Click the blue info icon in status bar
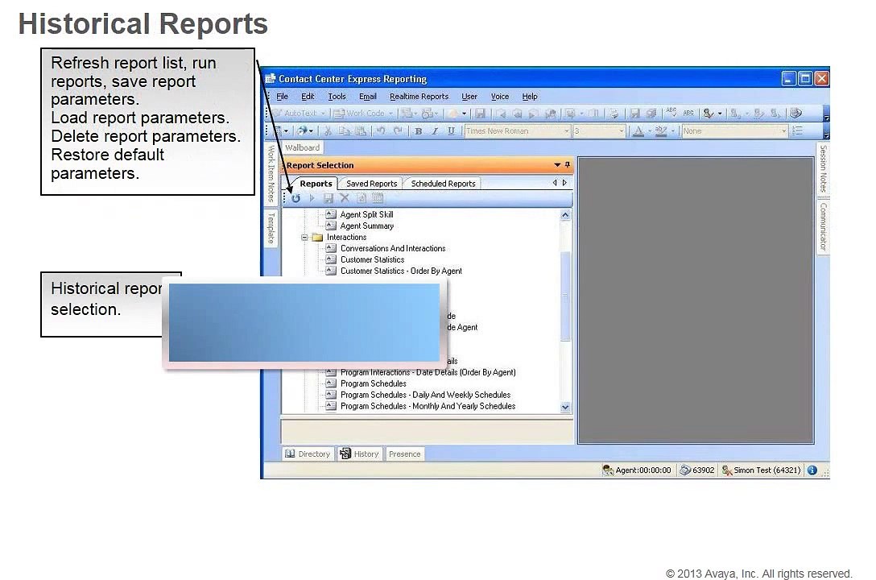 [812, 470]
